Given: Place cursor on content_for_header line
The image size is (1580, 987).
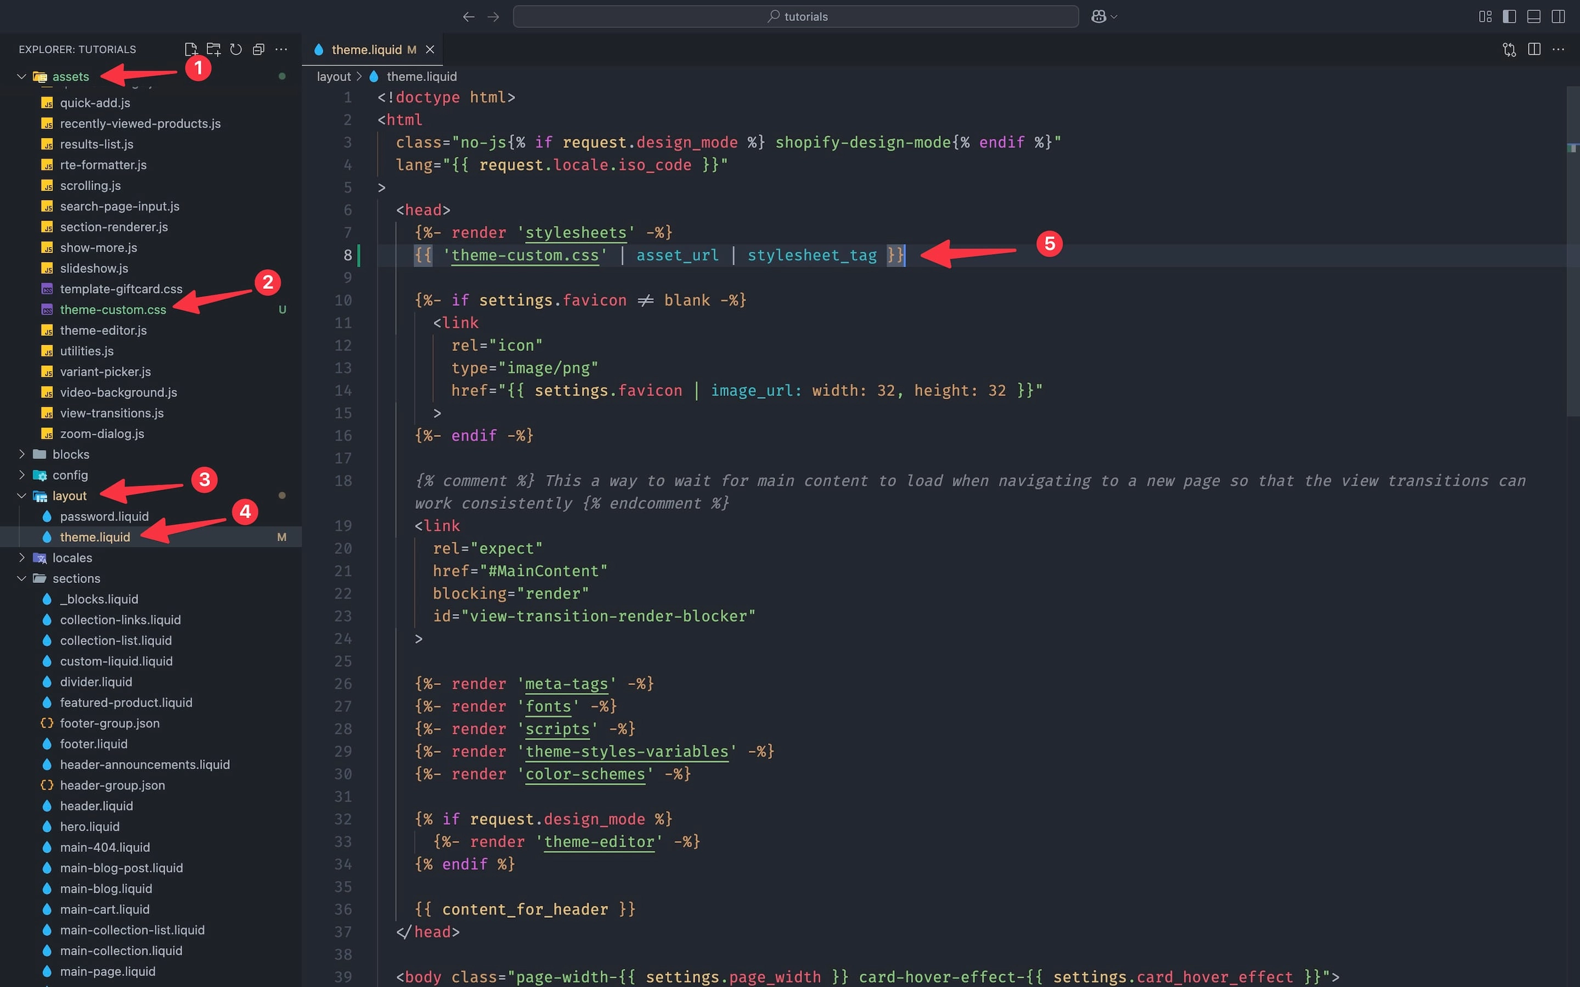Looking at the screenshot, I should [x=525, y=909].
